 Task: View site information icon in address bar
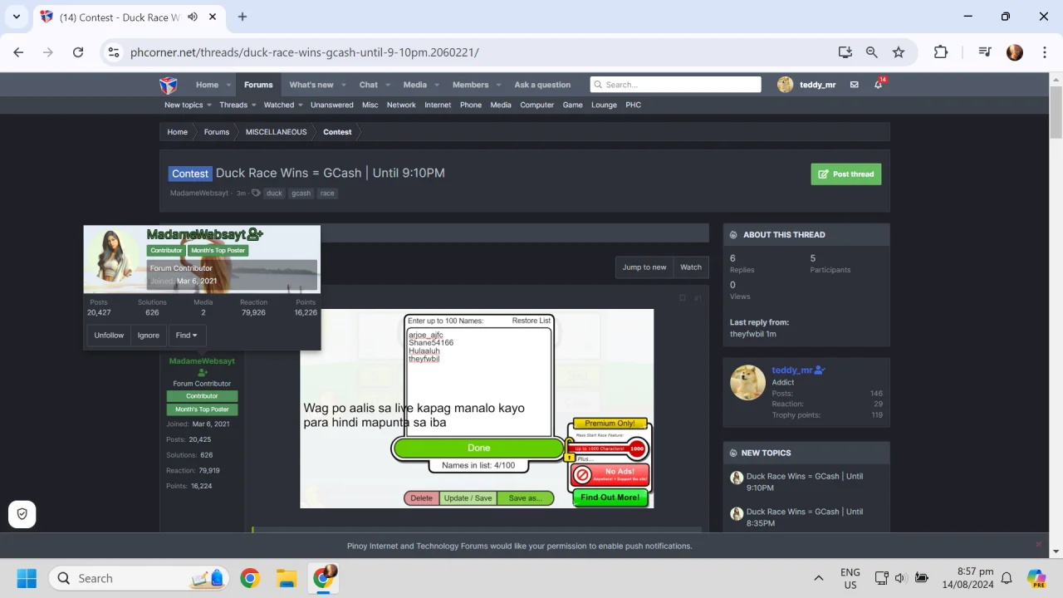coord(114,52)
